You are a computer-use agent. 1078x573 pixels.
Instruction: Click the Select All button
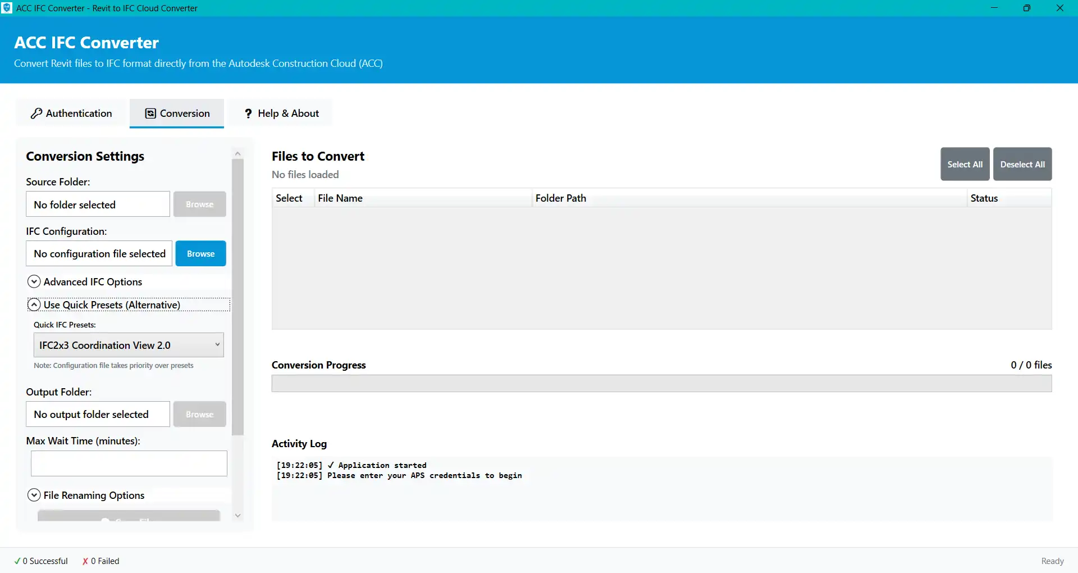(965, 164)
